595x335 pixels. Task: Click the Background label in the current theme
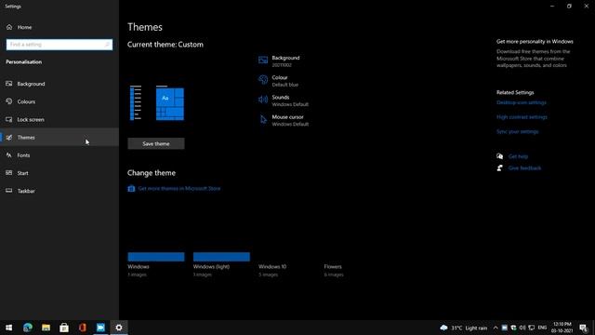point(285,58)
